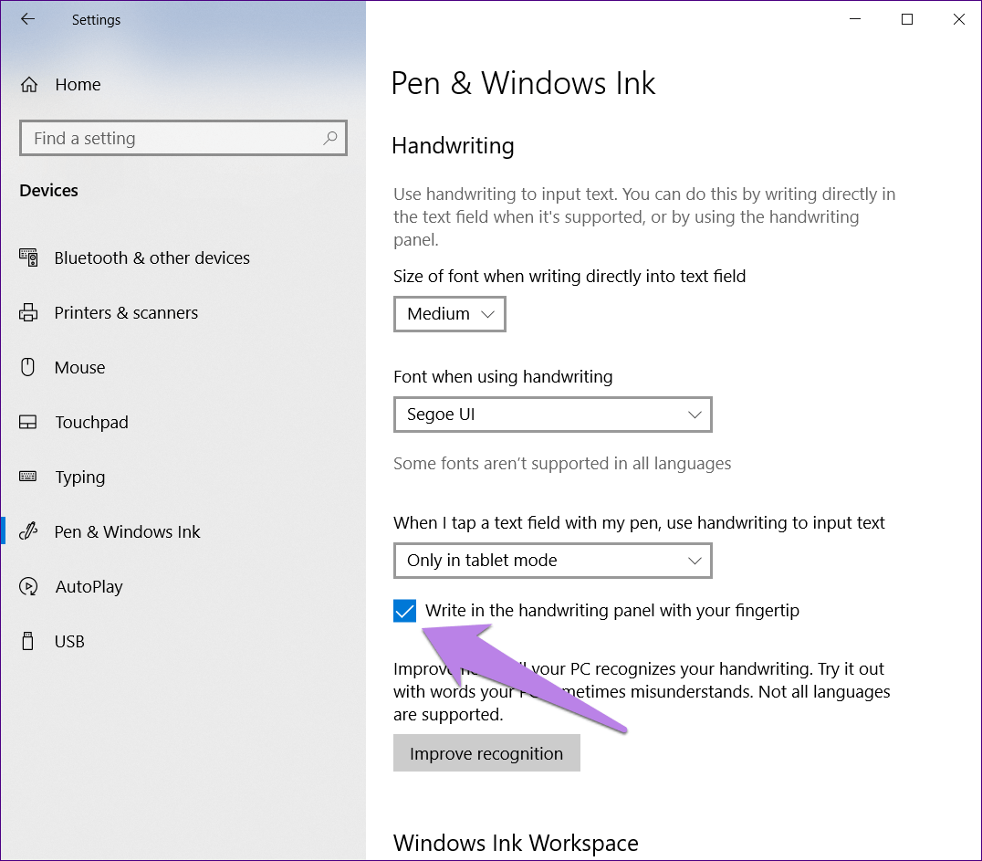The image size is (982, 861).
Task: Click the Bluetooth & other devices icon
Action: click(28, 258)
